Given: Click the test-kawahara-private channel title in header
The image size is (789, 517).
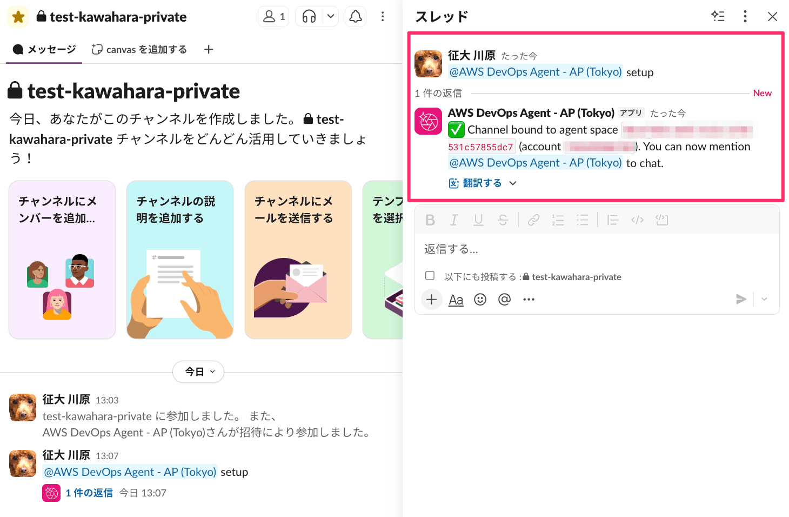Looking at the screenshot, I should click(112, 17).
